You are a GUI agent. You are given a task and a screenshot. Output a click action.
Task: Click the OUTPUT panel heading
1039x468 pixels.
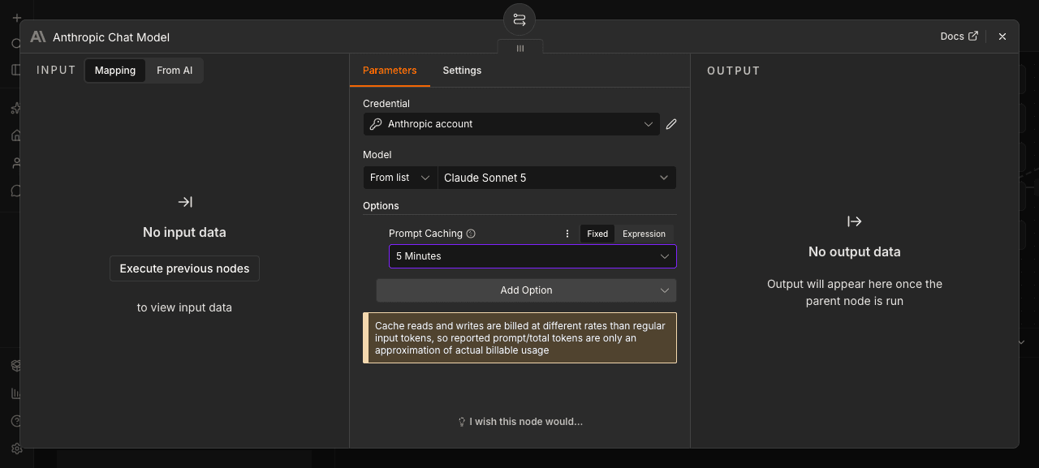point(734,71)
